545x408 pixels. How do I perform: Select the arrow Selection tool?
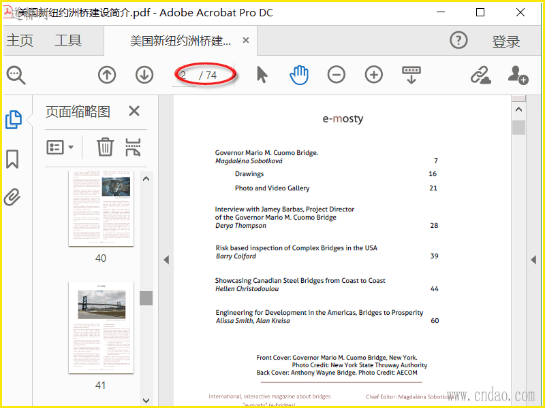[262, 75]
